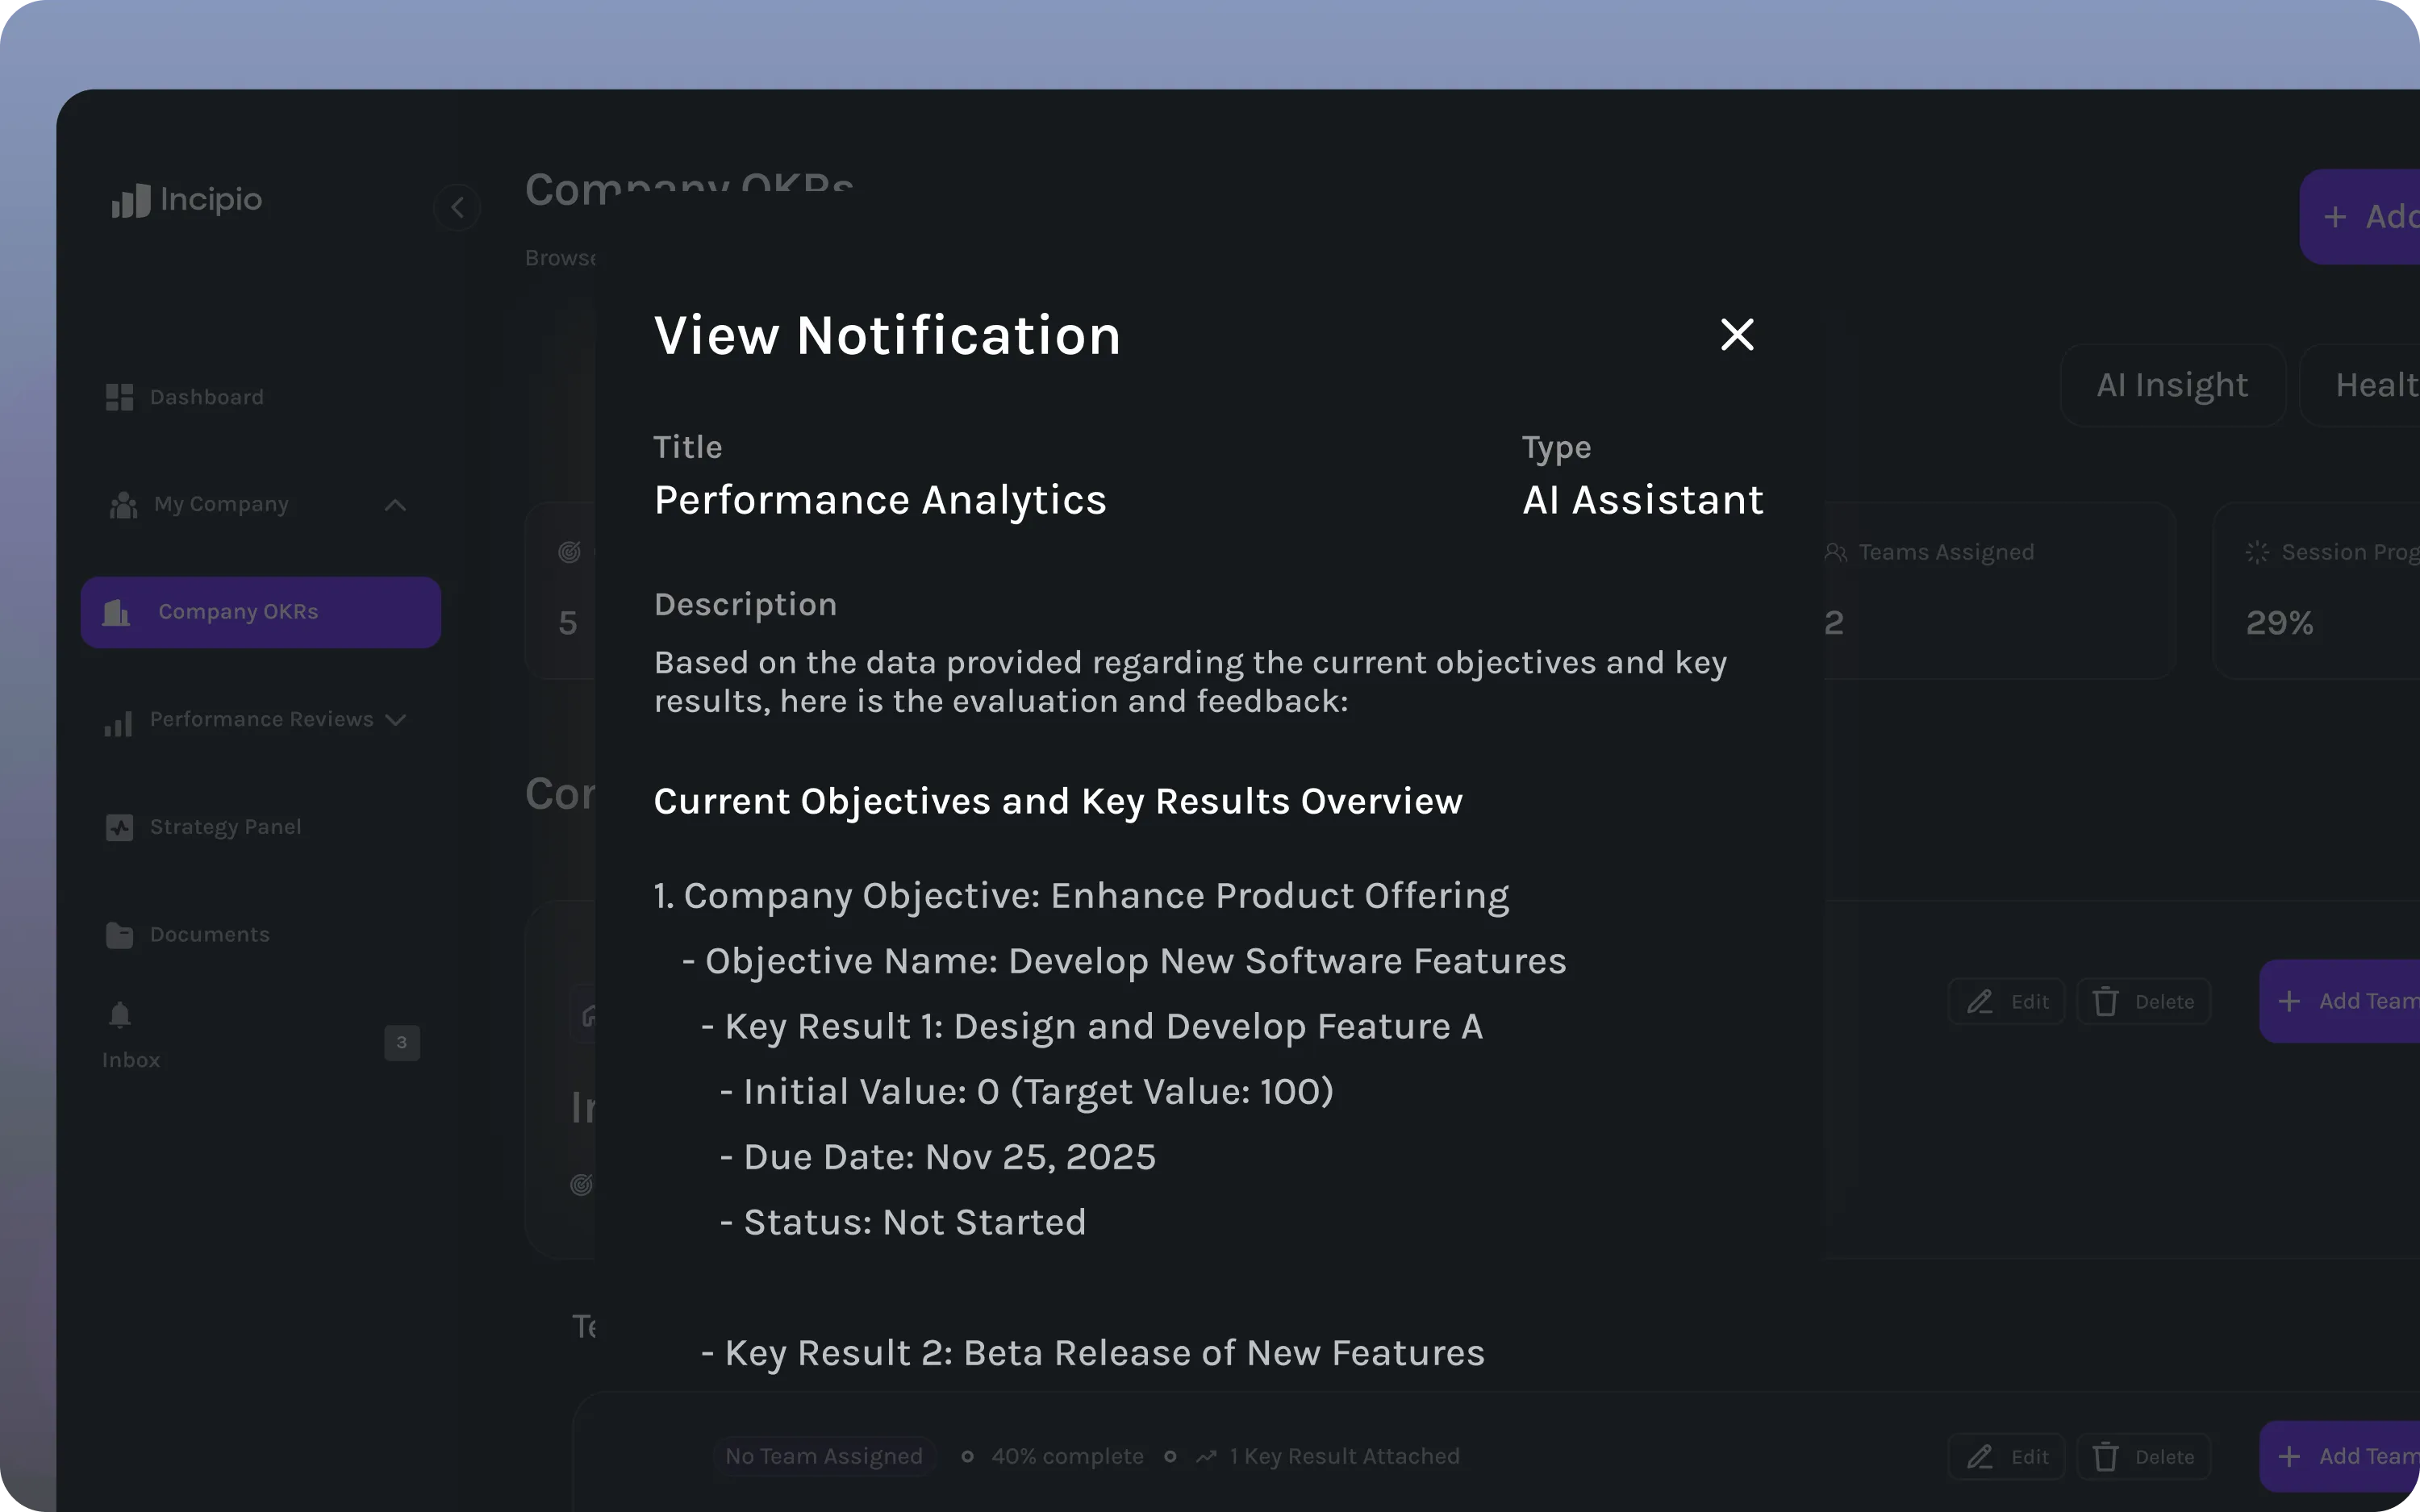Click the Inbox badge showing 3
Screen dimensions: 2420x1512
(x=401, y=1042)
